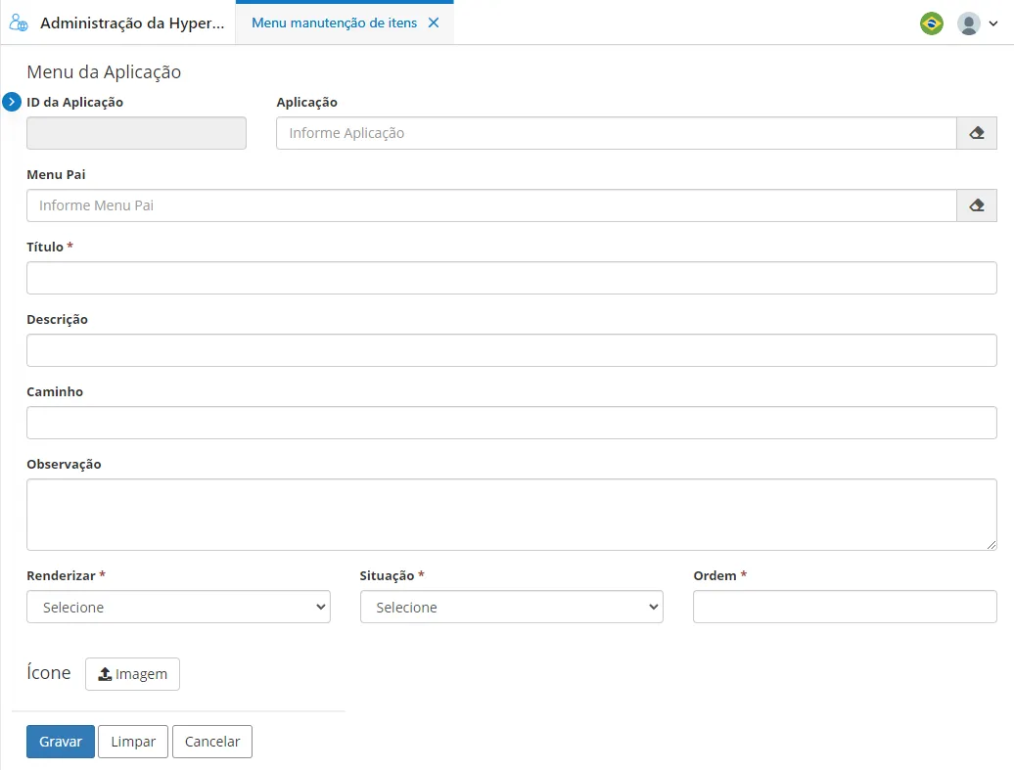This screenshot has height=770, width=1014.
Task: Click the Gravar button
Action: [61, 742]
